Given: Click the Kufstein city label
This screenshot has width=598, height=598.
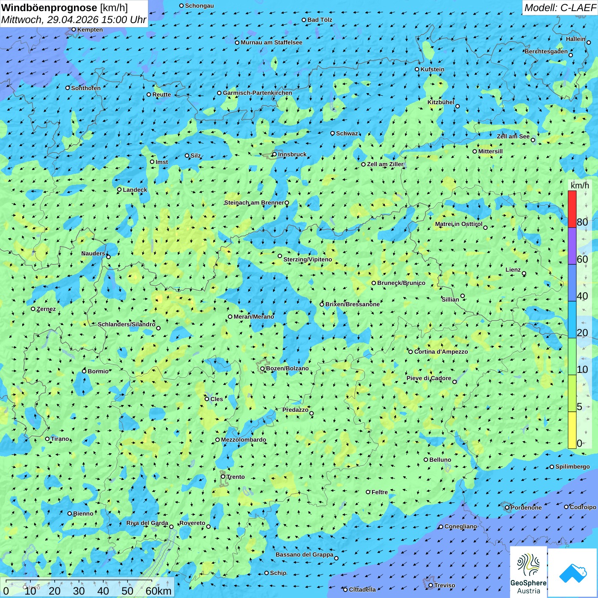Looking at the screenshot, I should click(x=432, y=69).
